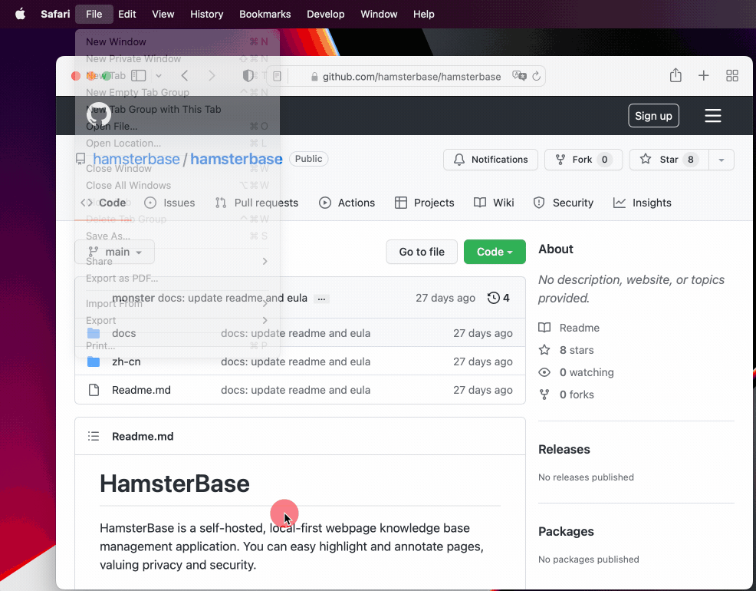
Task: Switch to the Pull requests tab
Action: tap(257, 203)
